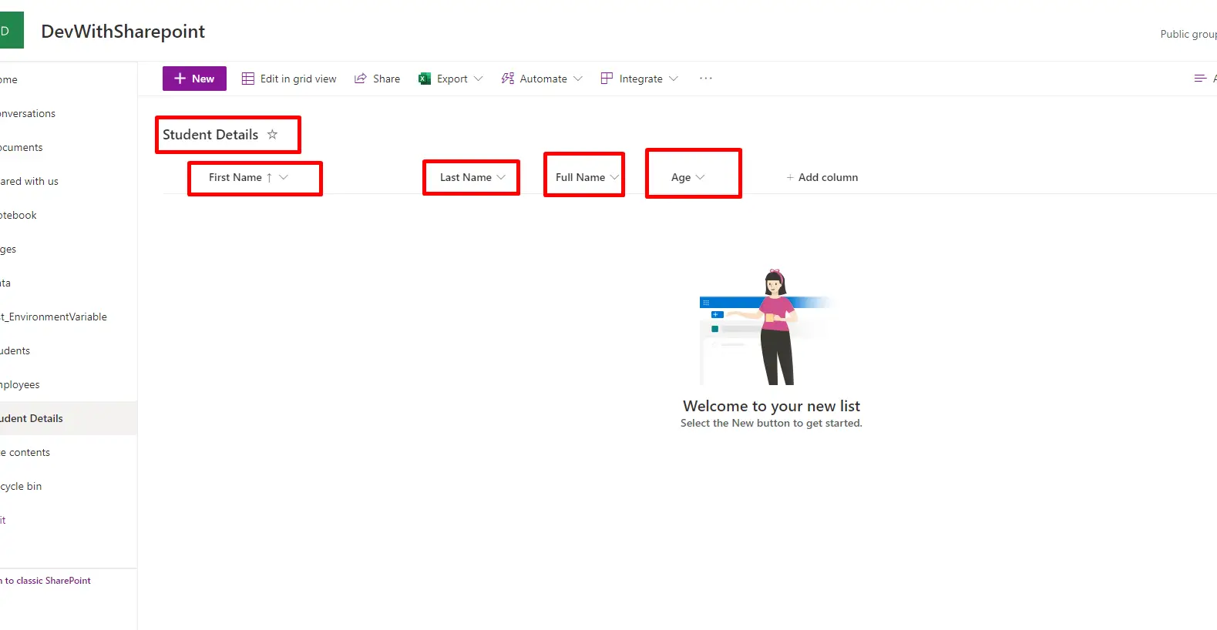The height and width of the screenshot is (630, 1217).
Task: Open the EnvironmentVariable list link
Action: pyautogui.click(x=53, y=317)
